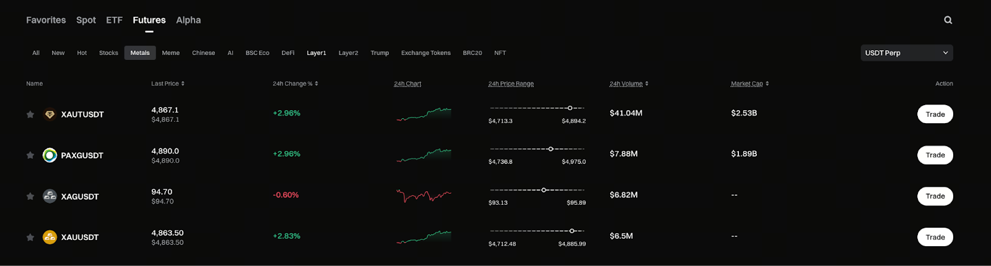Image resolution: width=991 pixels, height=266 pixels.
Task: Click the XAGUSDT silver bars icon
Action: (x=50, y=196)
